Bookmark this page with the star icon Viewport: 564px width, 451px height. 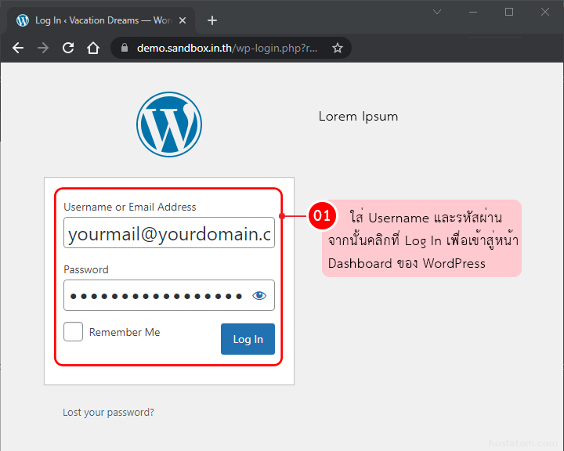[338, 48]
